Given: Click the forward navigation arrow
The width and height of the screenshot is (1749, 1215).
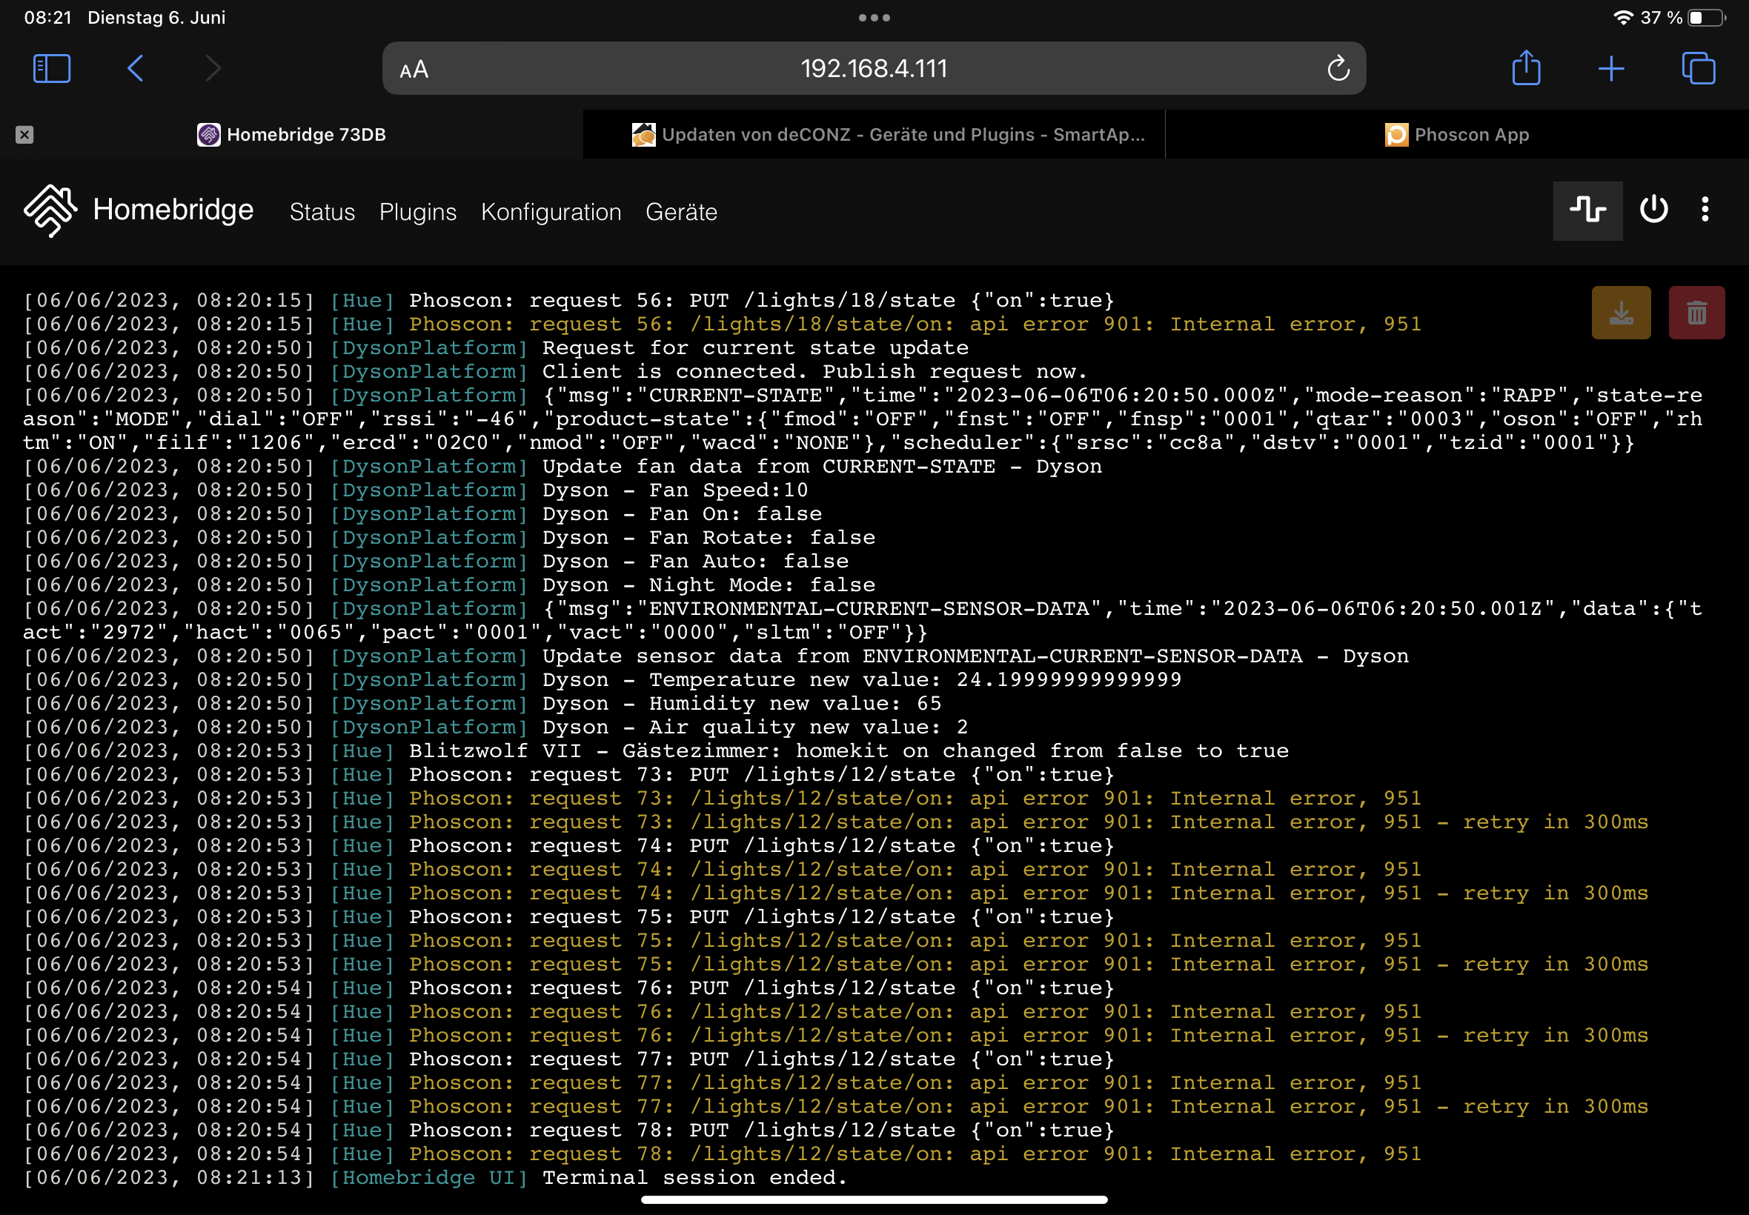Looking at the screenshot, I should (213, 68).
